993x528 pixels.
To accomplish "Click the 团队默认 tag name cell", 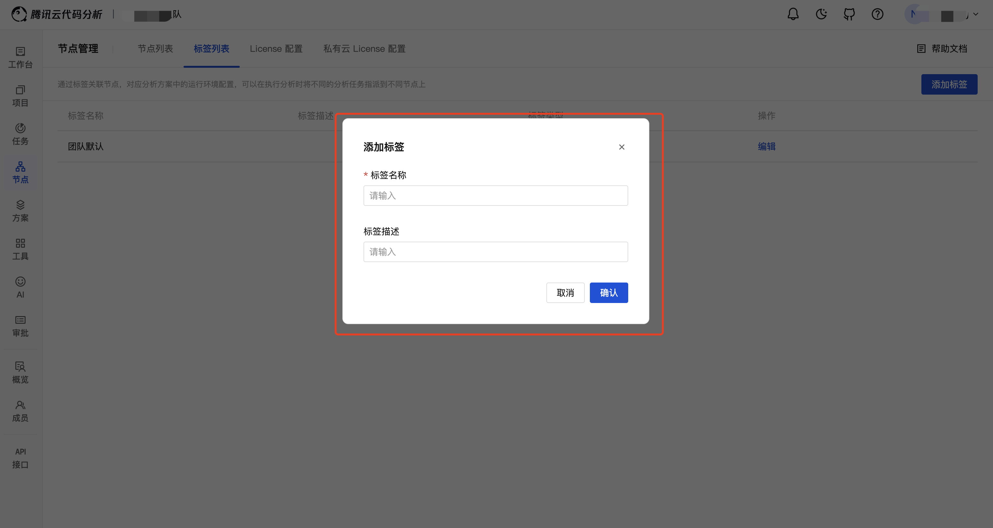I will 86,146.
